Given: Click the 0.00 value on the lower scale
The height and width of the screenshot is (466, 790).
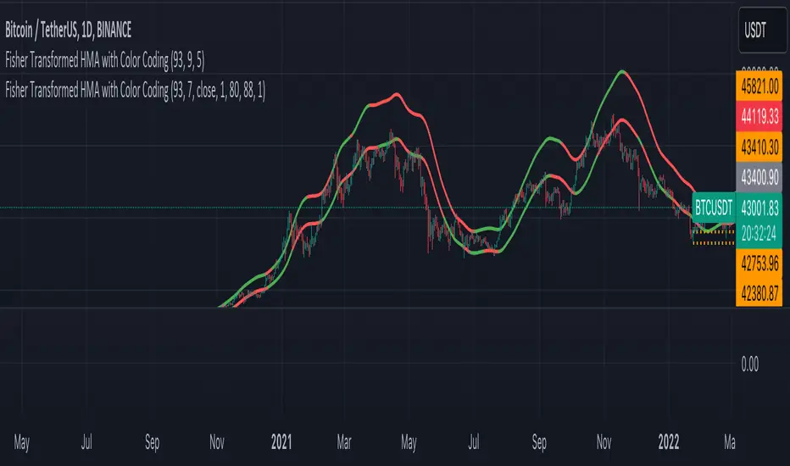Looking at the screenshot, I should (x=749, y=363).
